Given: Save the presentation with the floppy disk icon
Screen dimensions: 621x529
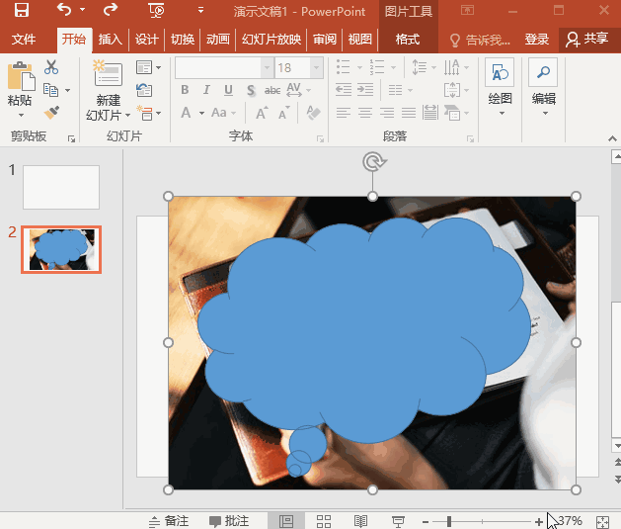Looking at the screenshot, I should tap(22, 10).
